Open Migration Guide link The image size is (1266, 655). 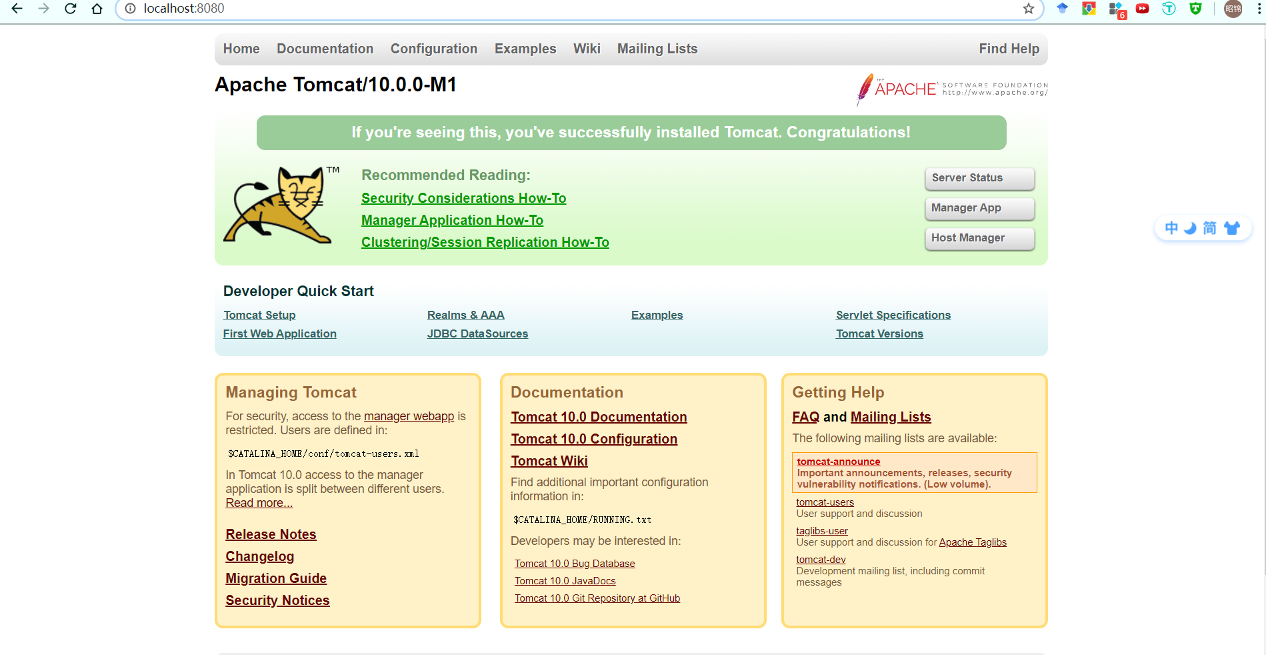tap(276, 578)
